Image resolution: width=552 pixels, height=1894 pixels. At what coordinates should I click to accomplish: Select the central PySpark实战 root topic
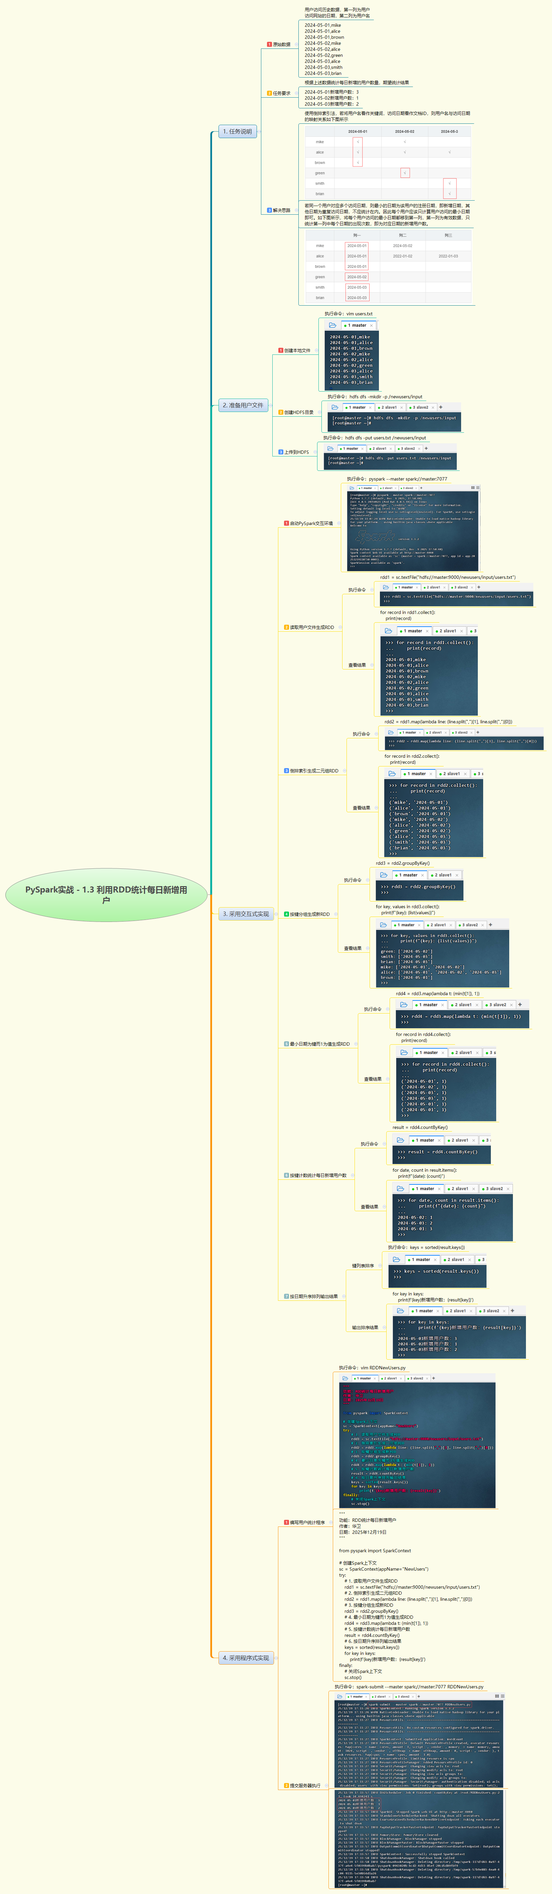[107, 894]
